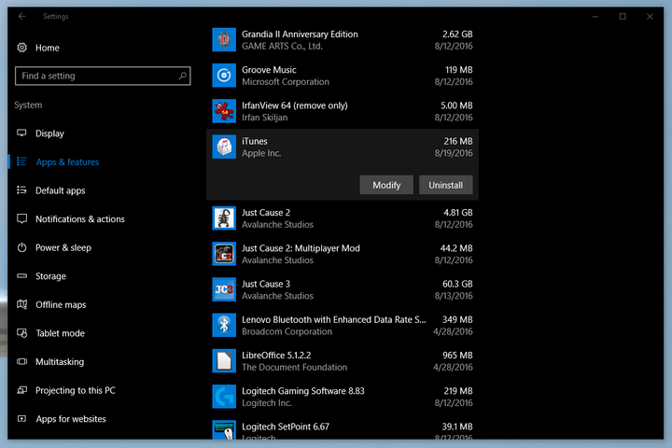This screenshot has height=448, width=672.
Task: Click the Find a setting search box
Action: point(103,76)
